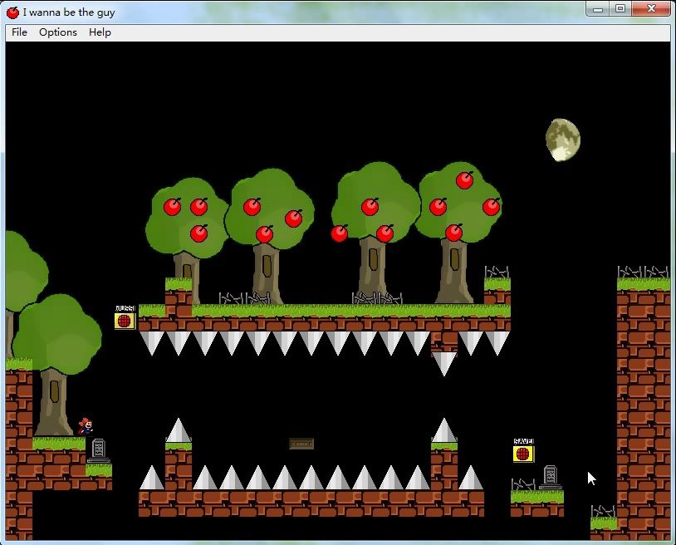Close the I wanna be the guy window
Screen dimensions: 676x545
pos(651,9)
